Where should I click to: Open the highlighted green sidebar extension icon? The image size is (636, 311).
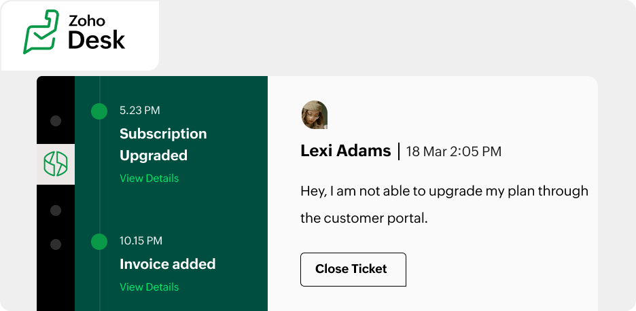[x=56, y=164]
